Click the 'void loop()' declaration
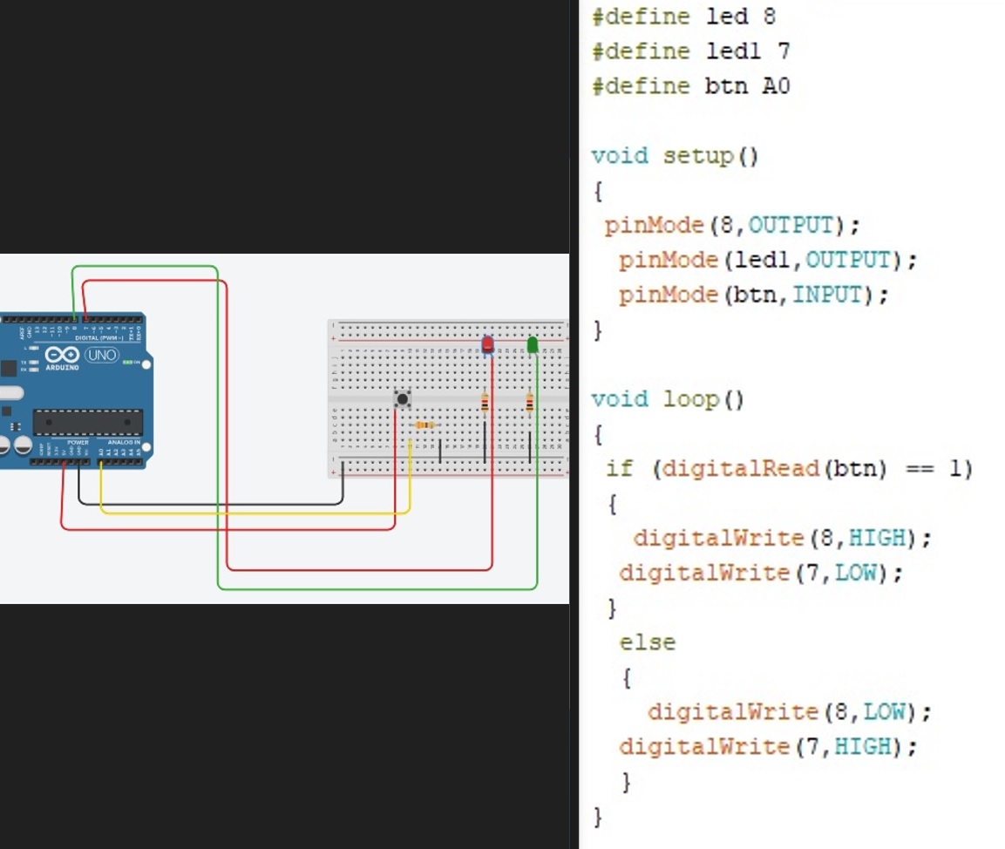Image resolution: width=1005 pixels, height=849 pixels. pyautogui.click(x=668, y=399)
